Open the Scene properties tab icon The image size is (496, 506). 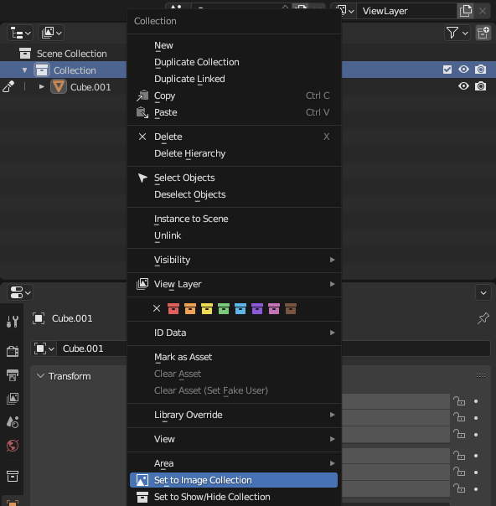tap(13, 422)
